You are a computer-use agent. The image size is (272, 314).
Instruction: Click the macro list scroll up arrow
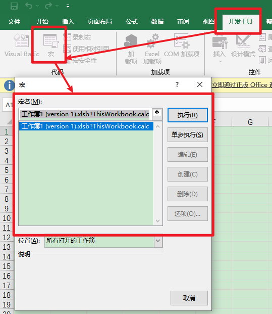[x=157, y=126]
